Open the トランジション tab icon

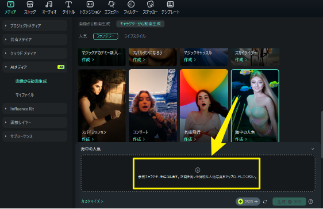coord(90,5)
